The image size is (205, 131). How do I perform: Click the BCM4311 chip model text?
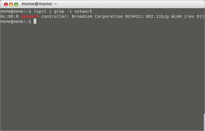pos(134,16)
